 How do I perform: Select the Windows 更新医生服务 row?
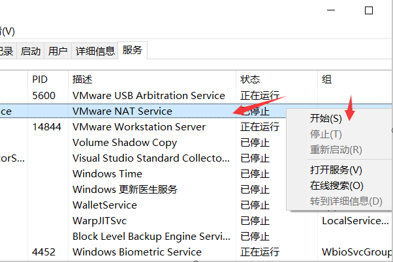pyautogui.click(x=143, y=190)
